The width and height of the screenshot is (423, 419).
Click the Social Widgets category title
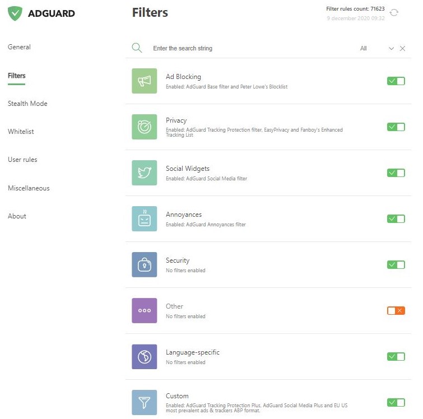pos(188,169)
